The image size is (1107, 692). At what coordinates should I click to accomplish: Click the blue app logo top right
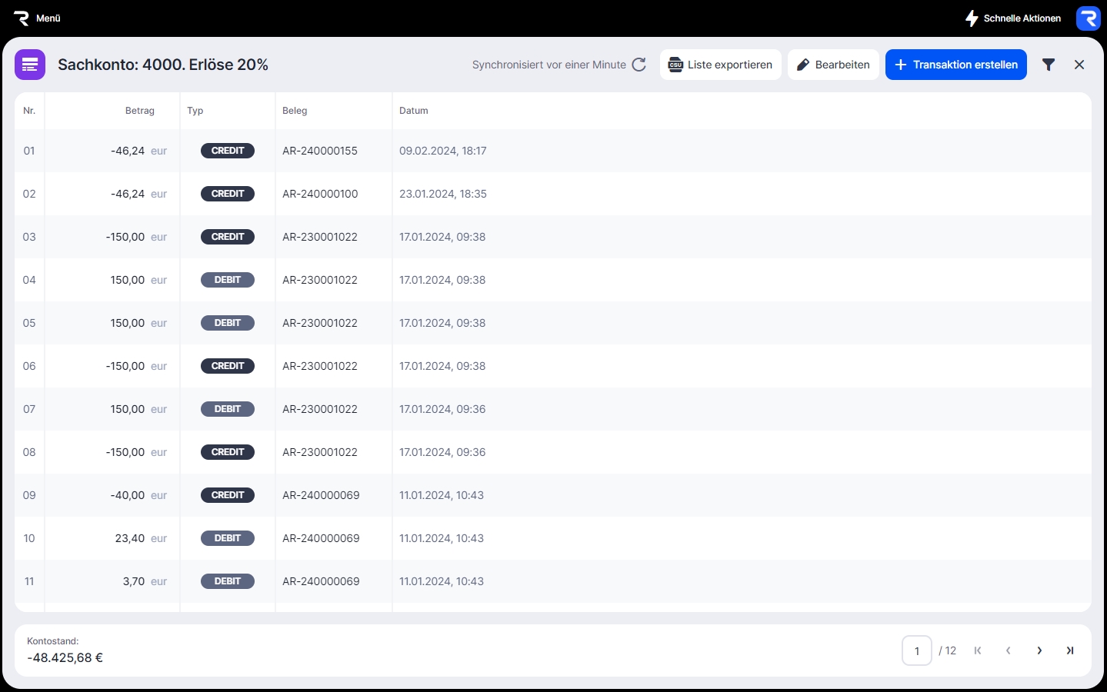[x=1088, y=18]
